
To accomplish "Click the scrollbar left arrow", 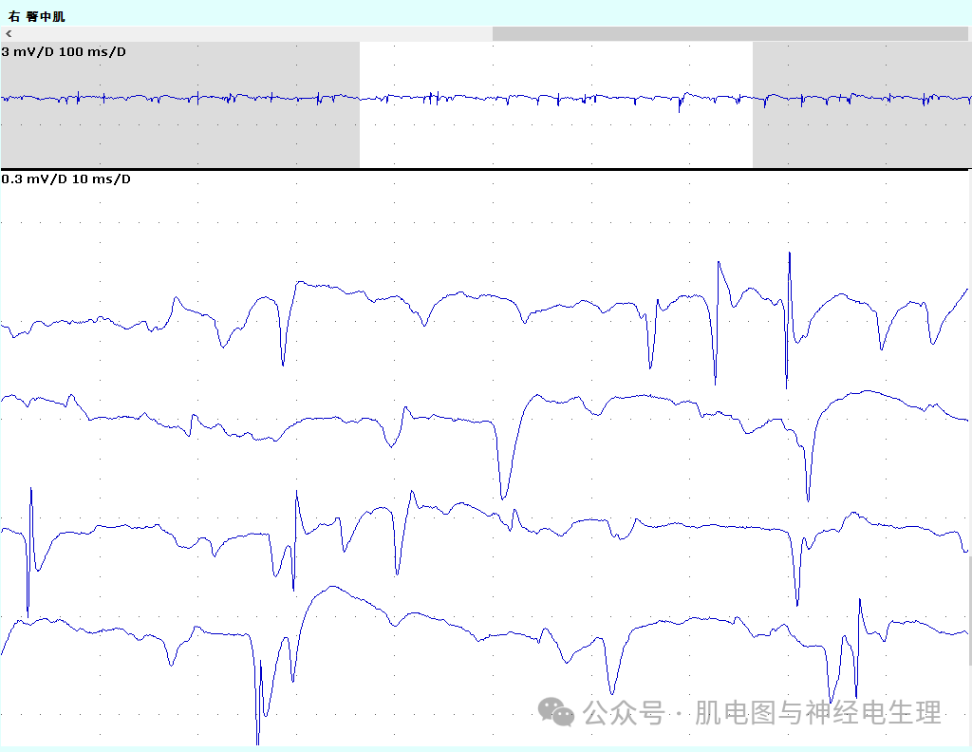I will pyautogui.click(x=9, y=33).
